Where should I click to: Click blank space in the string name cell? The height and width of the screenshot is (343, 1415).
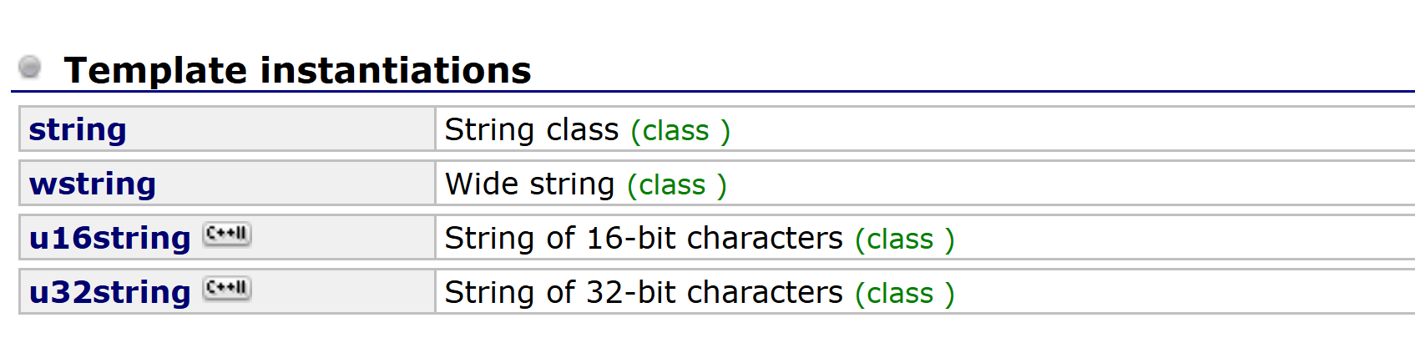[x=280, y=129]
